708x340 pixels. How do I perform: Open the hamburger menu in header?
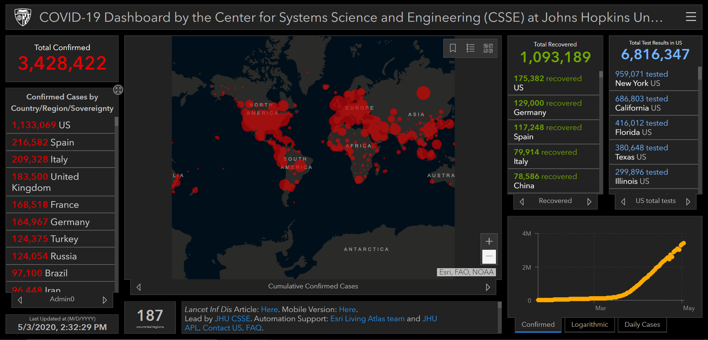click(691, 17)
